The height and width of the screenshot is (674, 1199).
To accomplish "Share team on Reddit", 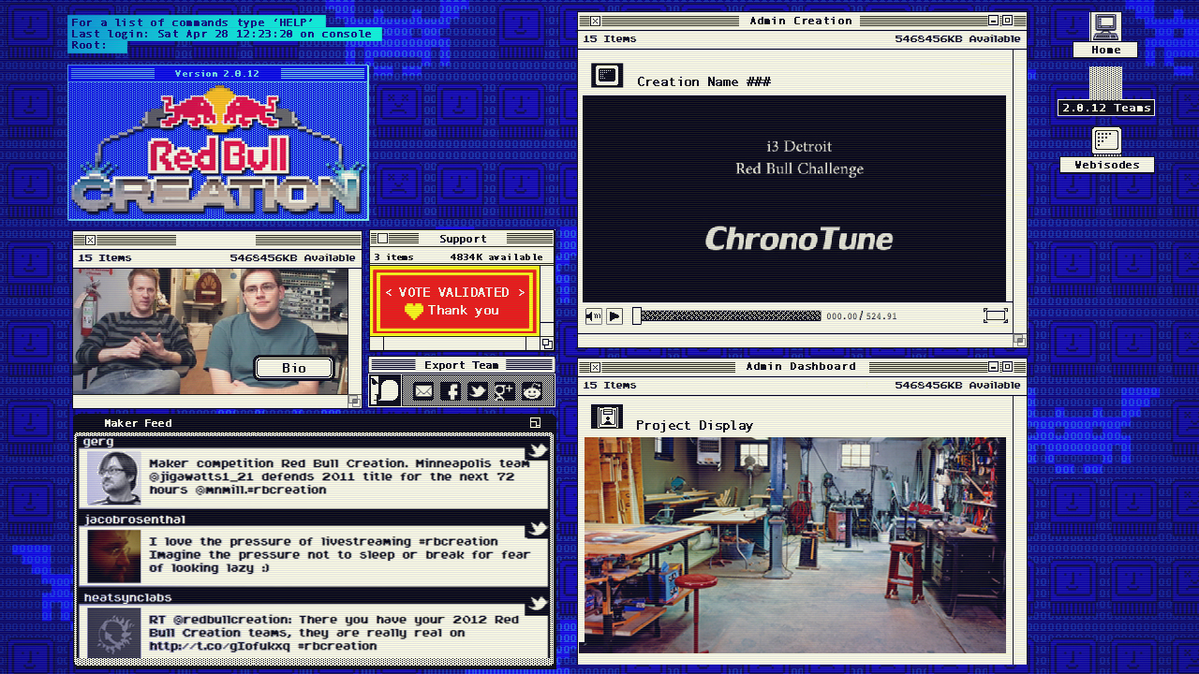I will (x=532, y=391).
